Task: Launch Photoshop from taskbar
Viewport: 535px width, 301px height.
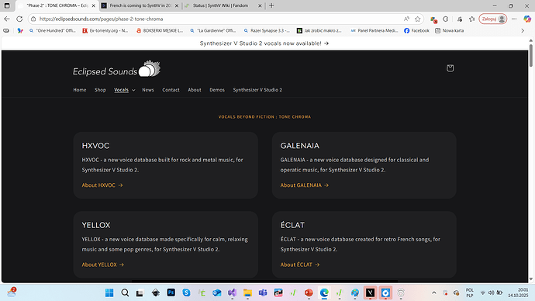Action: 171,292
